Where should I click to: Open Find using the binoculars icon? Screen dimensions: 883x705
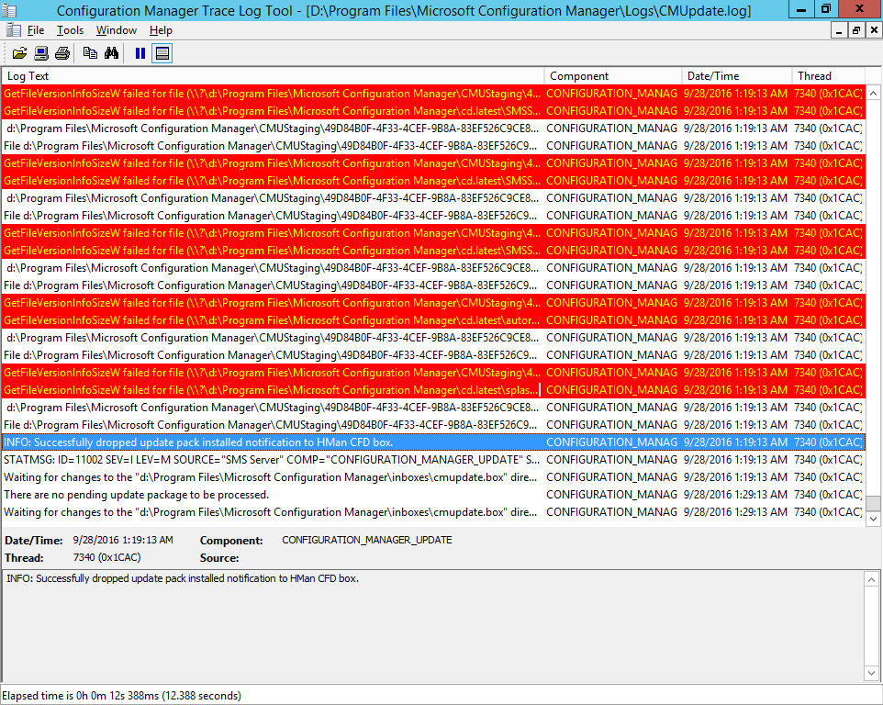click(x=111, y=53)
